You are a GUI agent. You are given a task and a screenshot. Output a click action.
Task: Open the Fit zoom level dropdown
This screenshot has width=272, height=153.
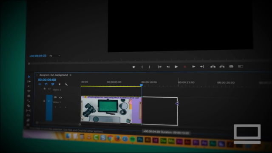point(55,56)
